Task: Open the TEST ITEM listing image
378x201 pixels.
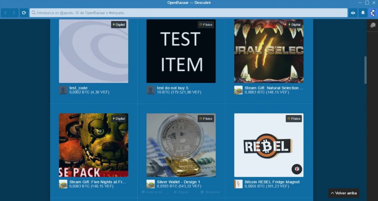Action: tap(181, 51)
